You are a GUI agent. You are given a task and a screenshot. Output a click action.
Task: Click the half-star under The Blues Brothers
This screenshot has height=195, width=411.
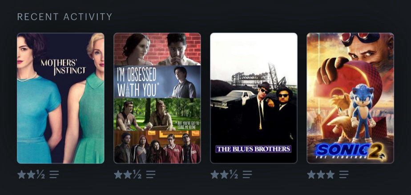(234, 174)
